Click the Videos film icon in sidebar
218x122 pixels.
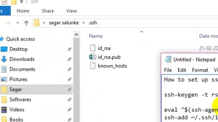click(x=4, y=110)
